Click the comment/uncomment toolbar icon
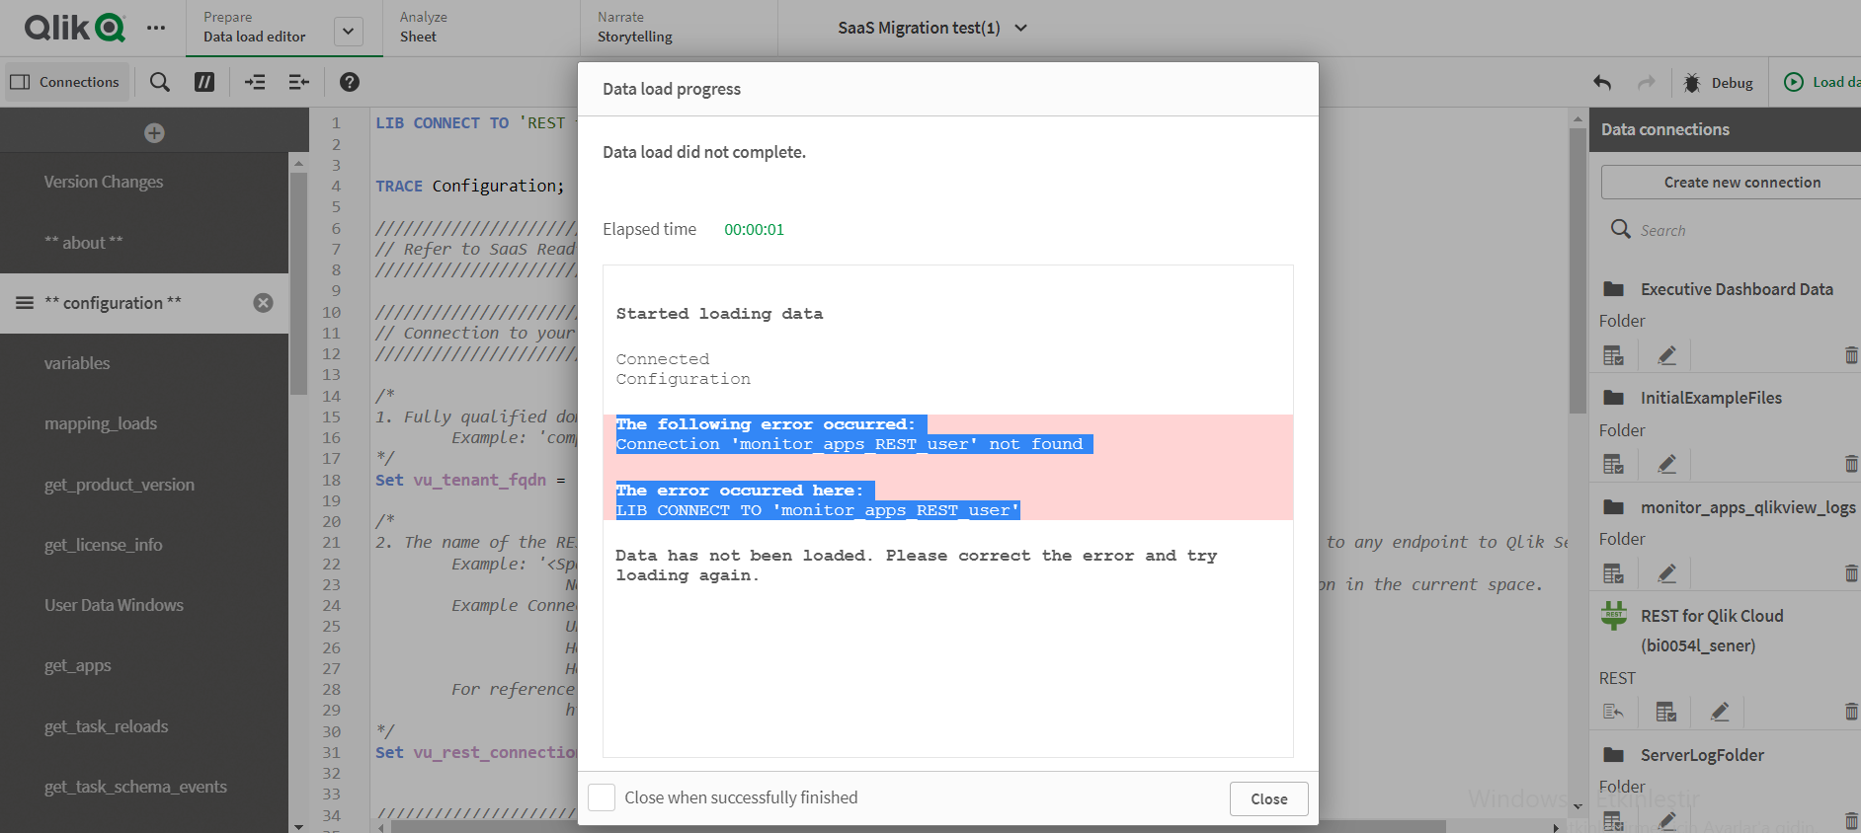 pos(204,82)
